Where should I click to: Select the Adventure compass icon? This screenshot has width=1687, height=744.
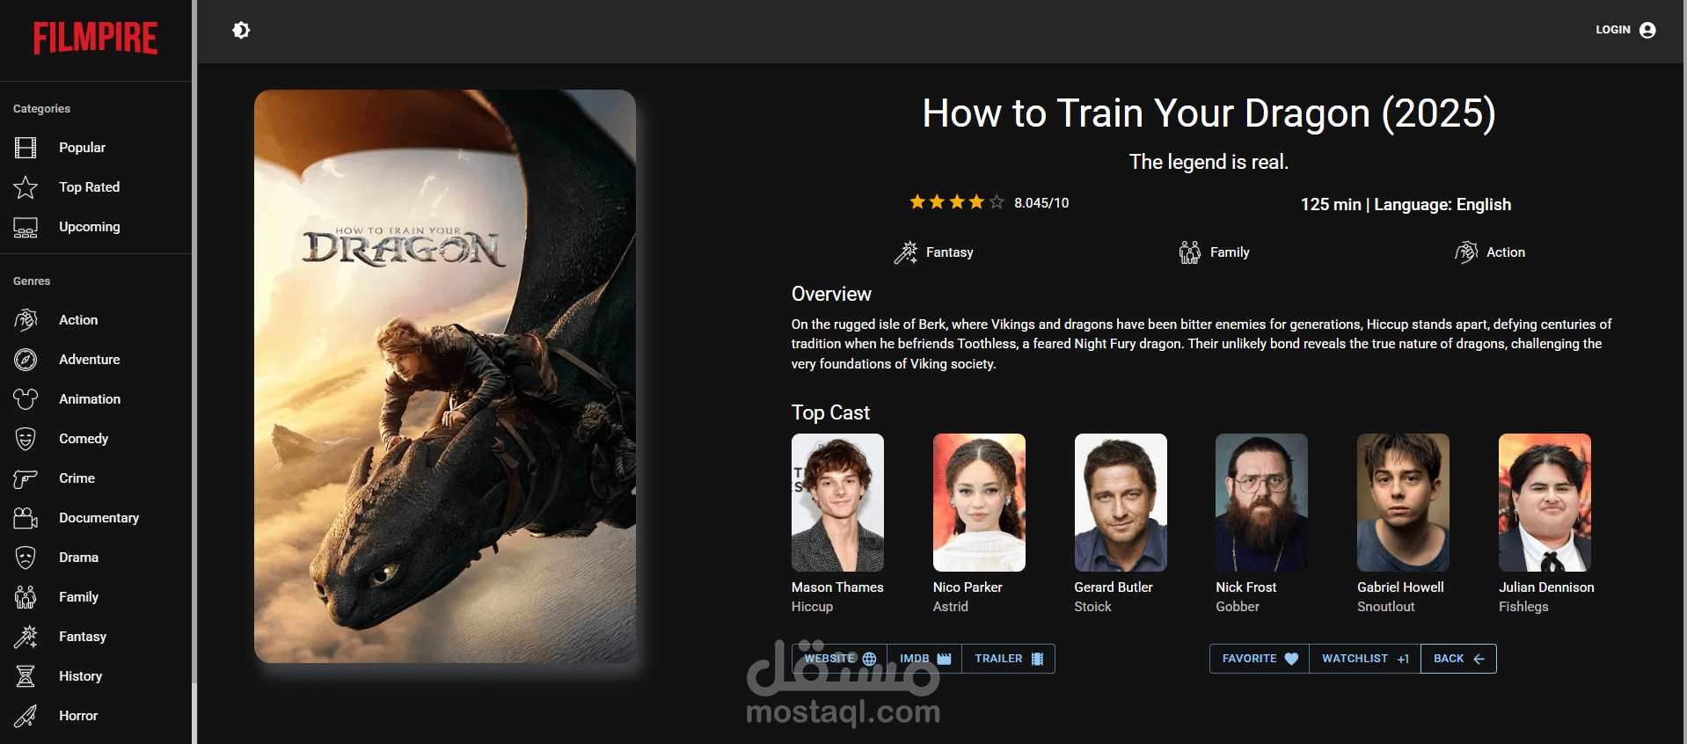(x=26, y=360)
